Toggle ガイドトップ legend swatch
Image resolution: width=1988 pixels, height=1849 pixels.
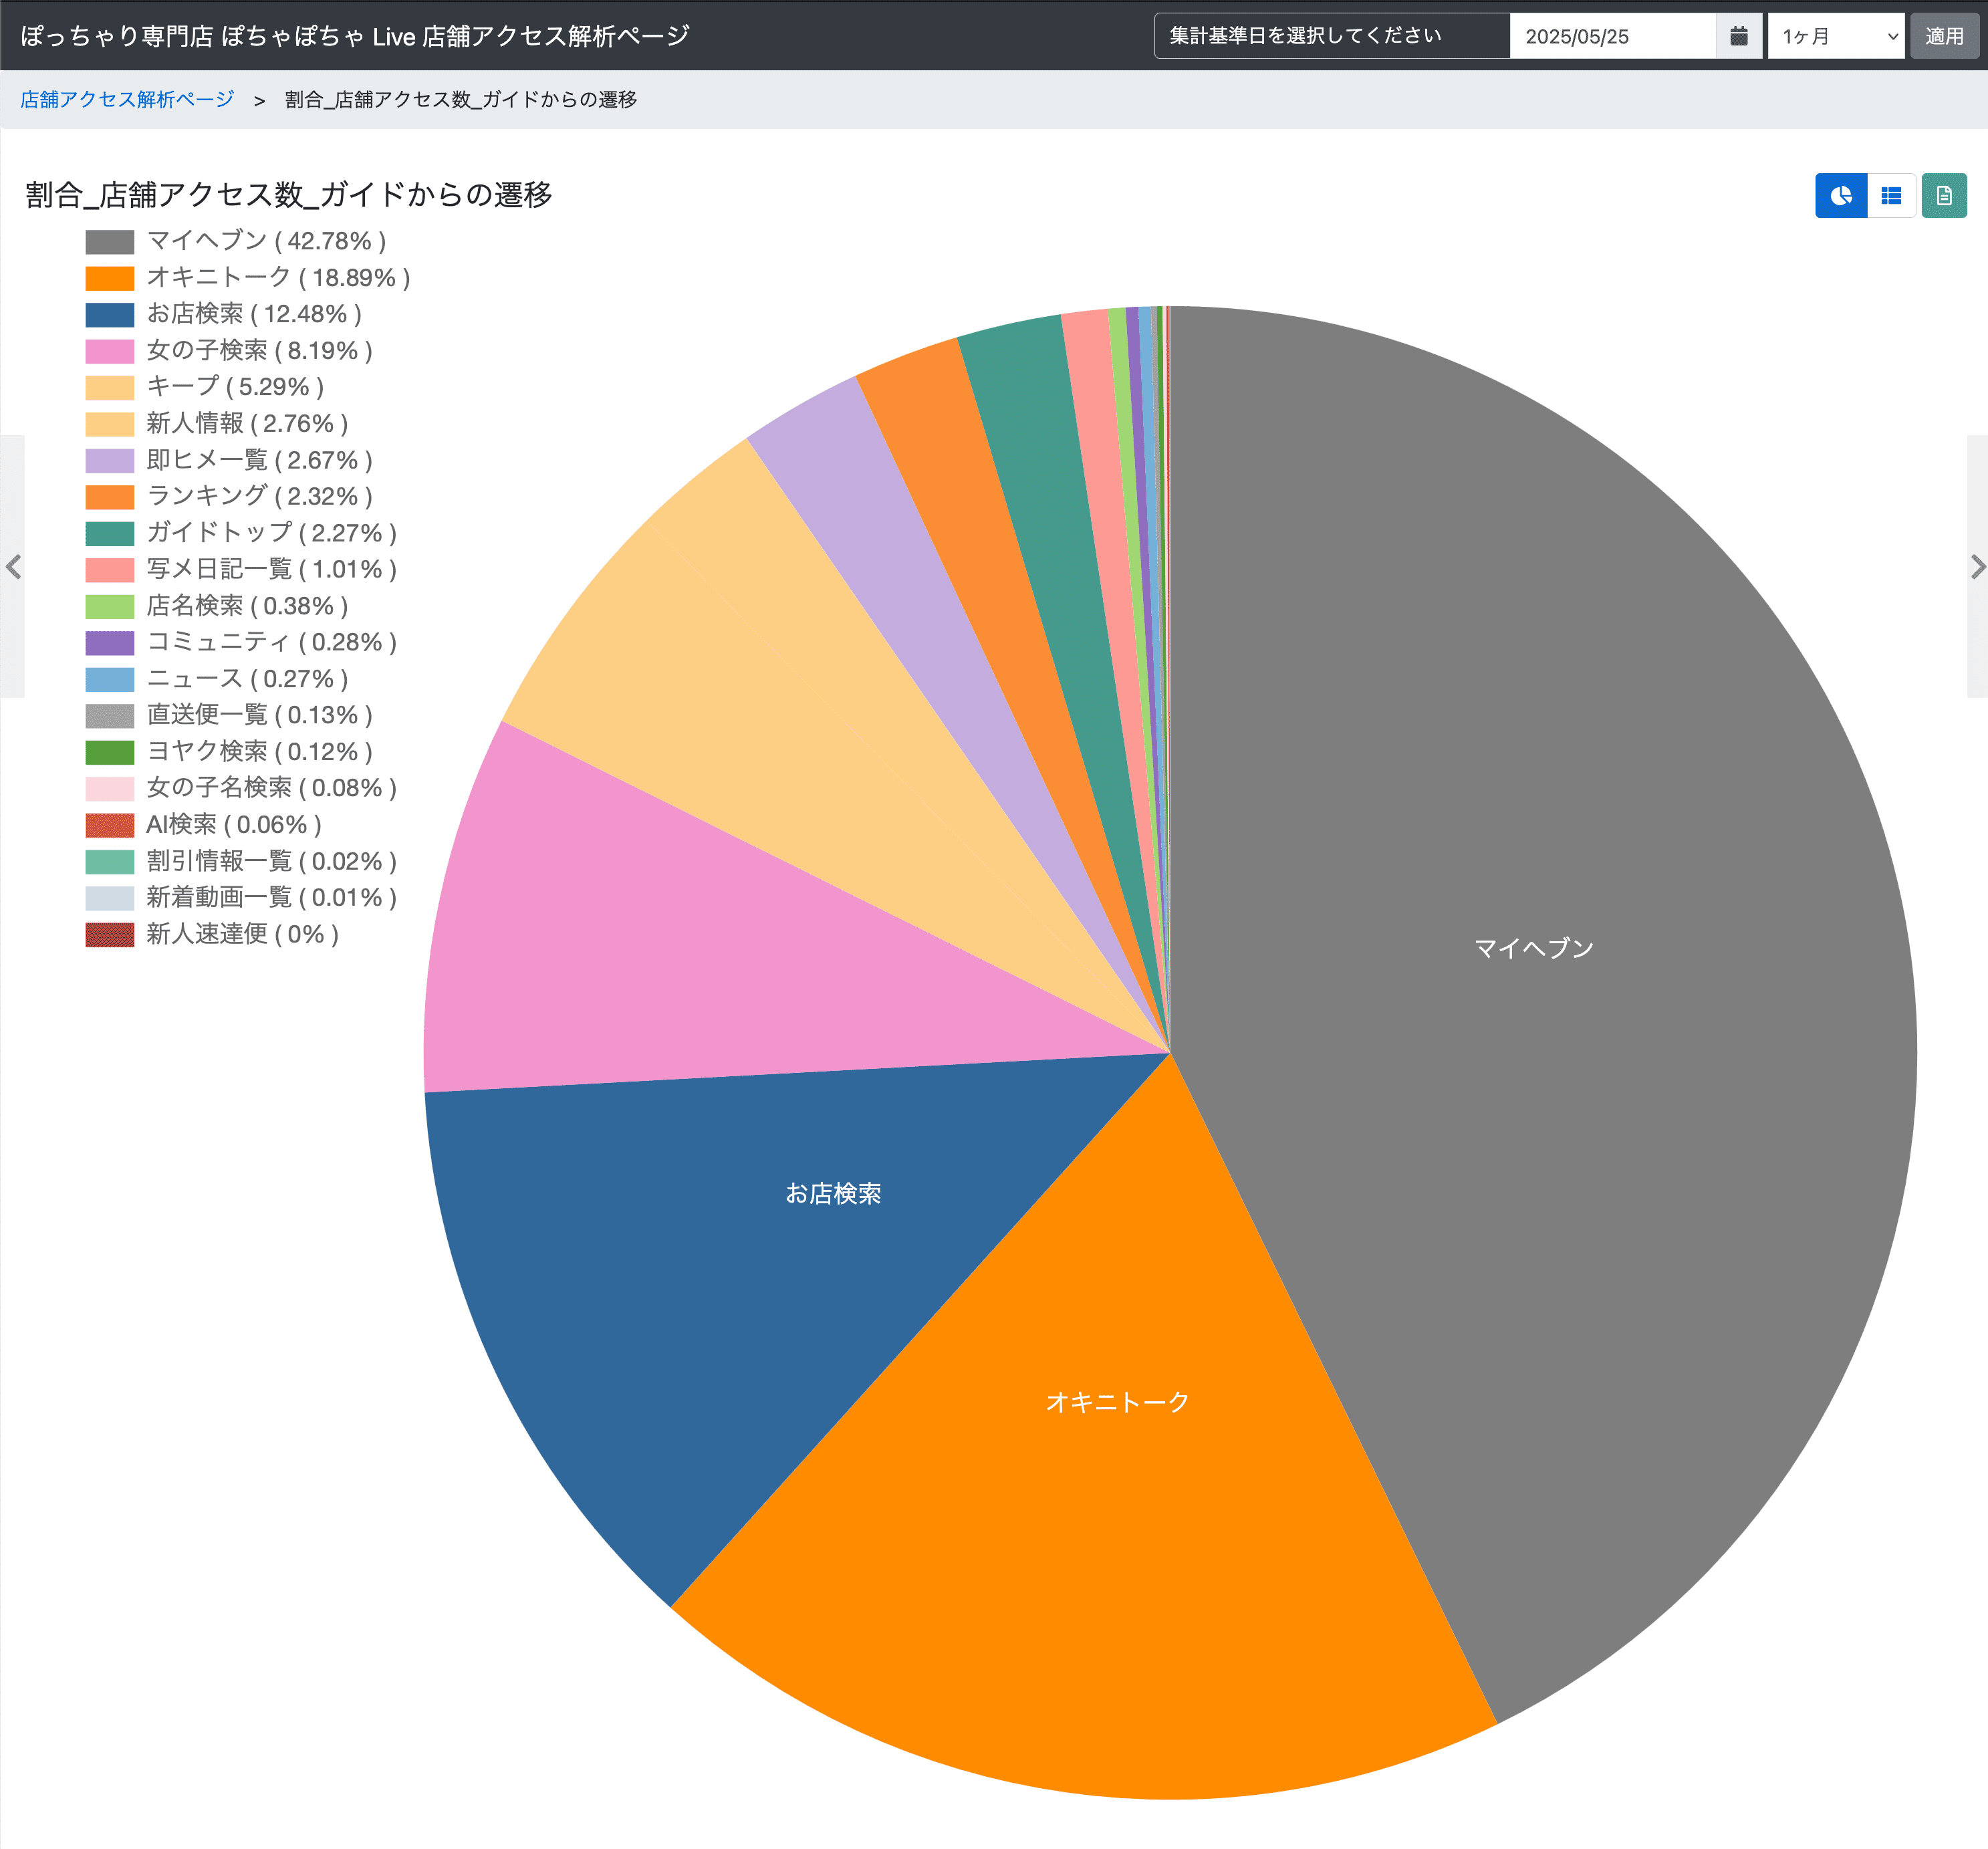110,534
